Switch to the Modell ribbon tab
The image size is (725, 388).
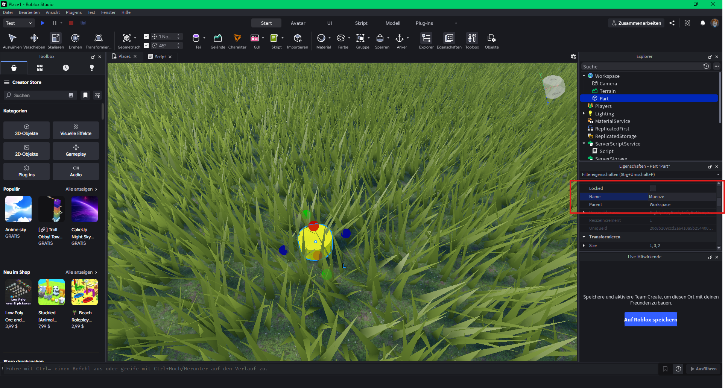pyautogui.click(x=393, y=23)
